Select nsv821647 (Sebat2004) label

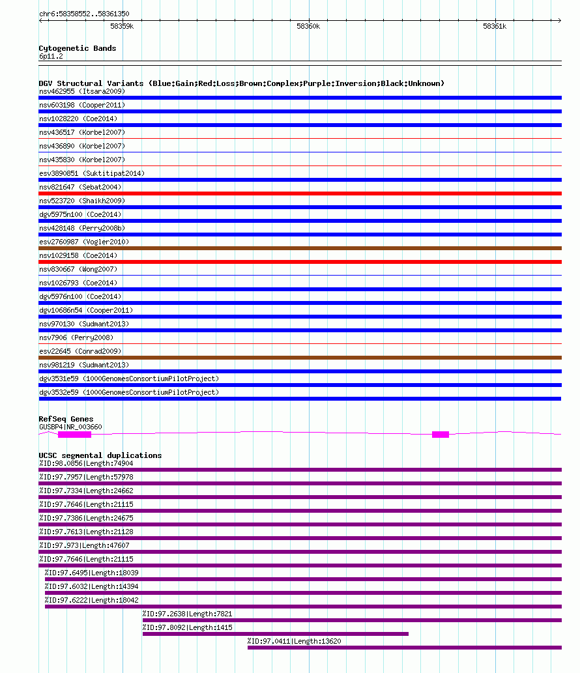[80, 188]
